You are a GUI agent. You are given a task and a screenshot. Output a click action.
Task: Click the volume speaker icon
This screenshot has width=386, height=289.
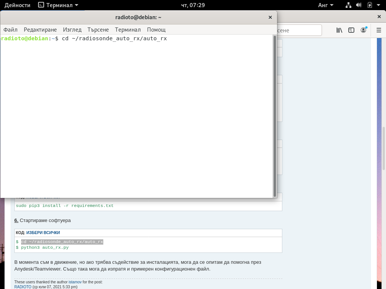pos(359,5)
